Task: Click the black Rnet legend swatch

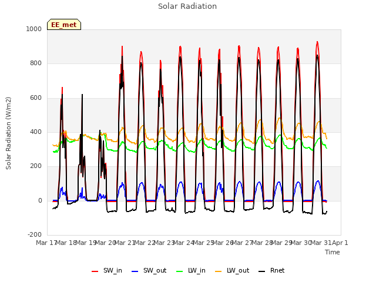Action: pyautogui.click(x=262, y=271)
